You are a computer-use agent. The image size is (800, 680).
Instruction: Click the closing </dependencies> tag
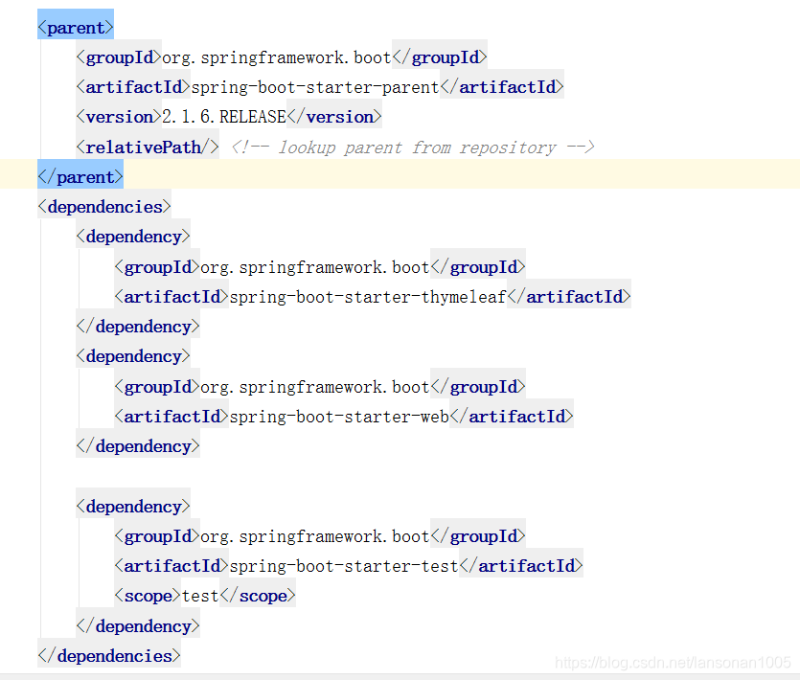pyautogui.click(x=109, y=655)
